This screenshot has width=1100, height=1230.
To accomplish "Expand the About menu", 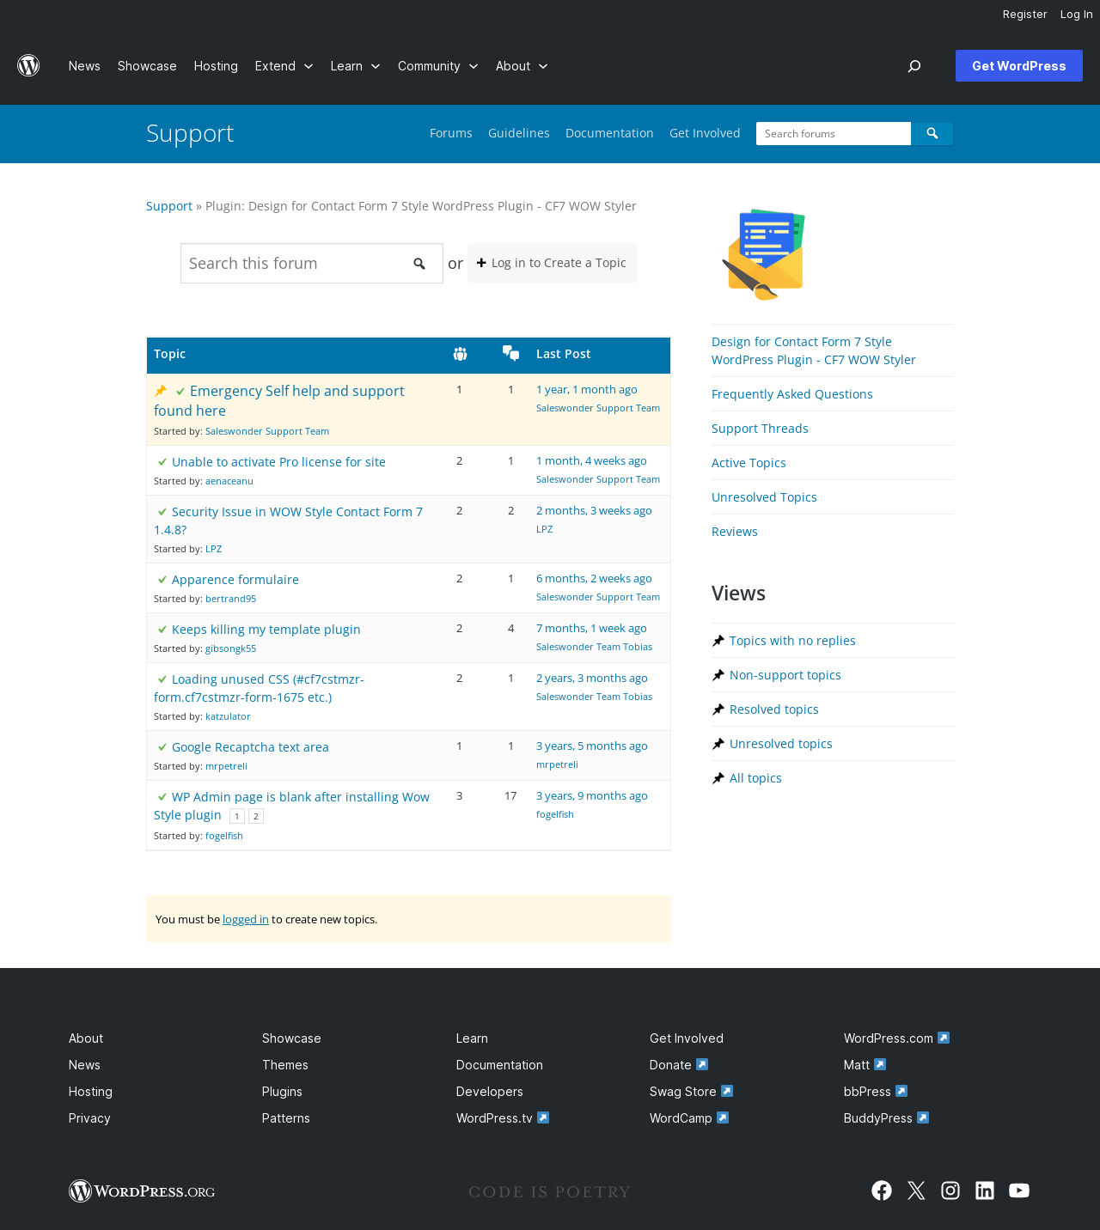I will [x=522, y=66].
